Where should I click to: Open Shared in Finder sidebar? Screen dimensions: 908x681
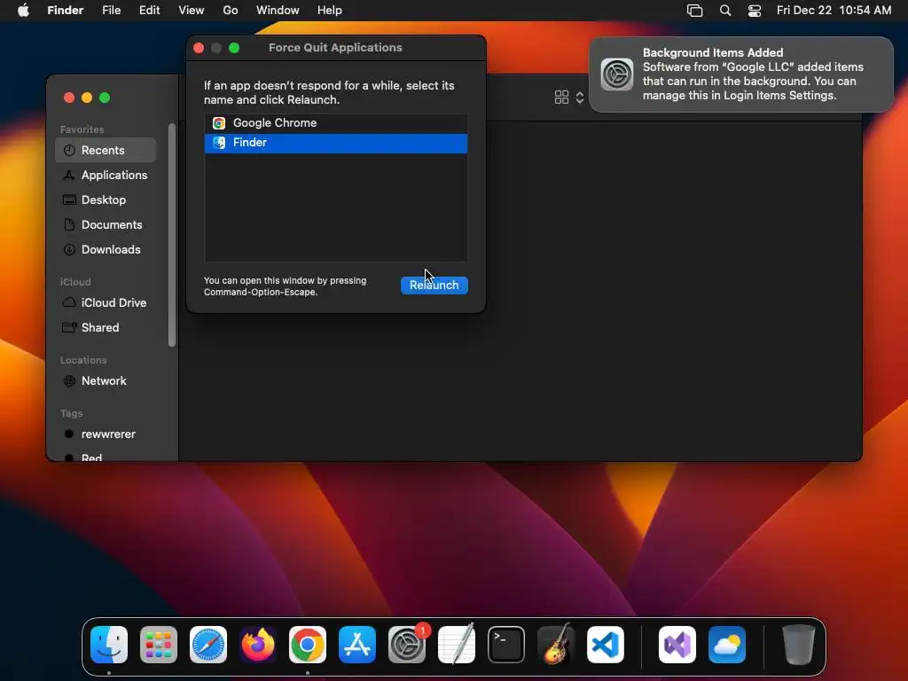[x=106, y=328]
